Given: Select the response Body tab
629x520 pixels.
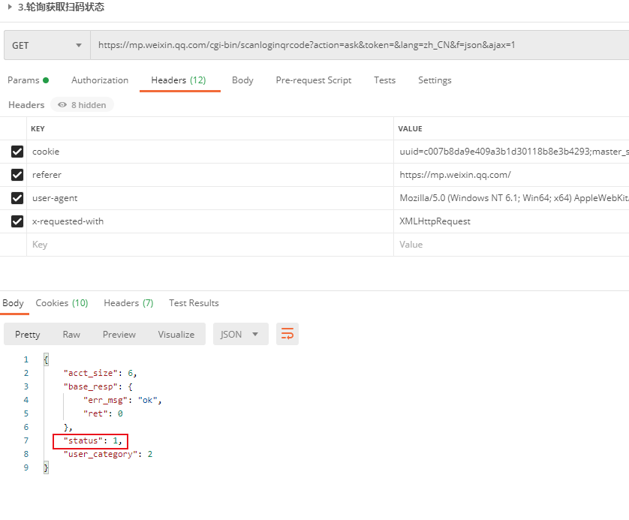Looking at the screenshot, I should click(x=14, y=303).
